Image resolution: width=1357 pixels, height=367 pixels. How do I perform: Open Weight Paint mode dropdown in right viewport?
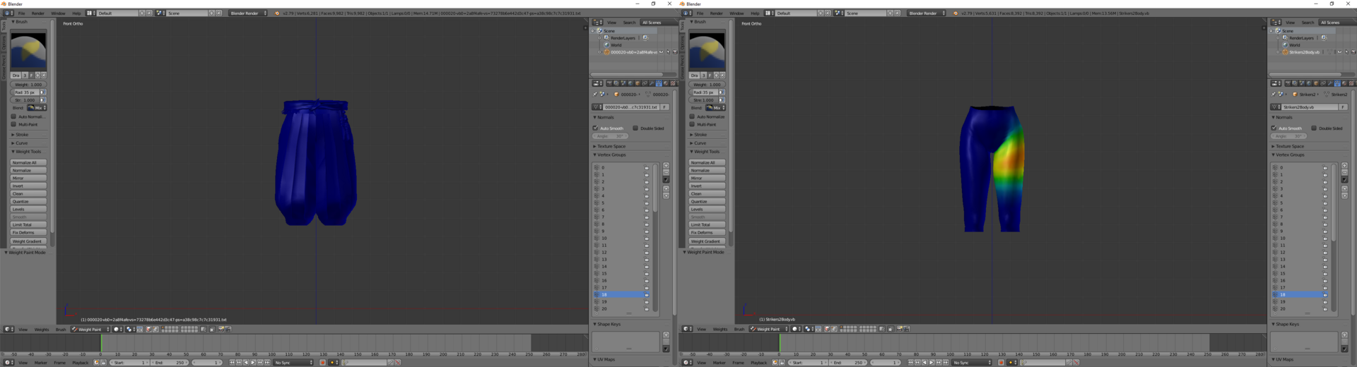pos(768,330)
